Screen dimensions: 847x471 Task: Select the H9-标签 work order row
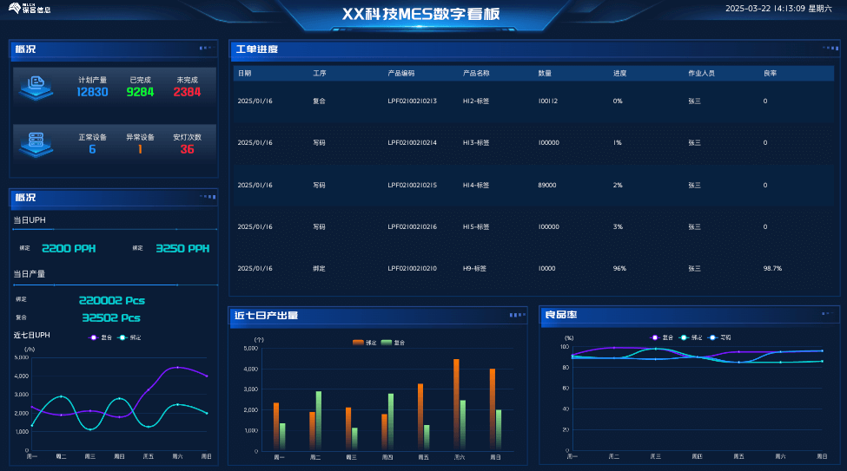point(474,269)
